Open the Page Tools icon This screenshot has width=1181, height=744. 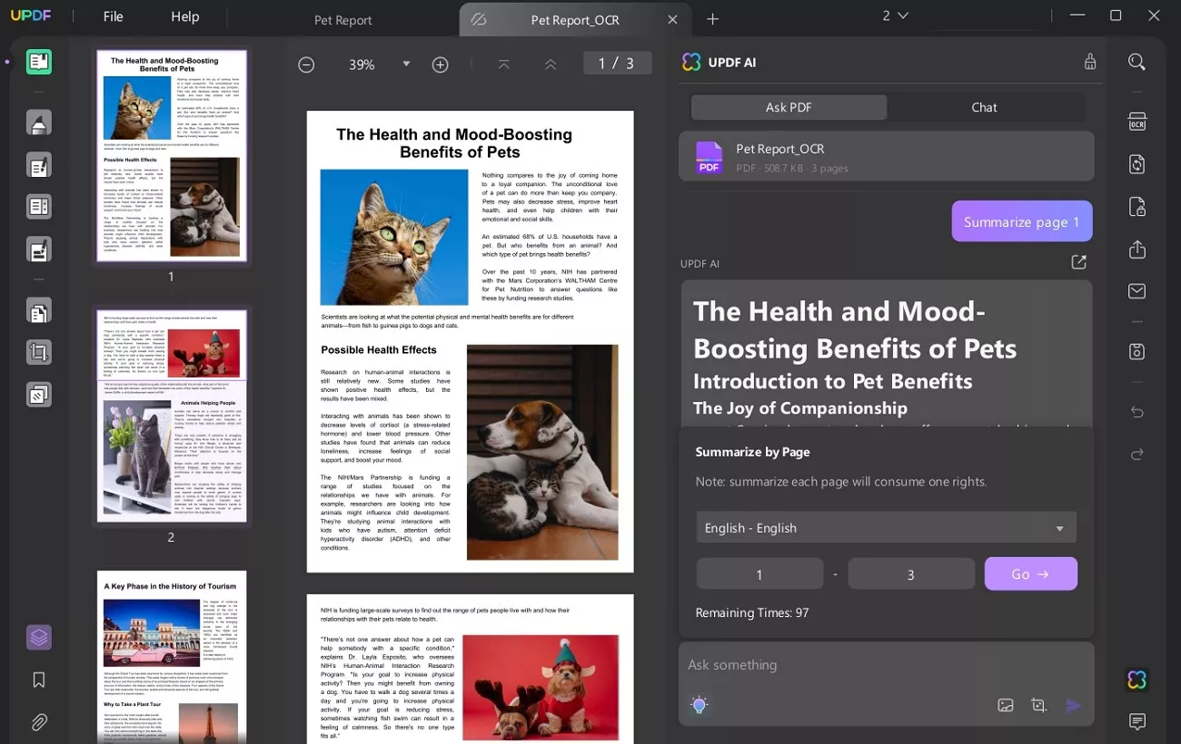tap(39, 311)
